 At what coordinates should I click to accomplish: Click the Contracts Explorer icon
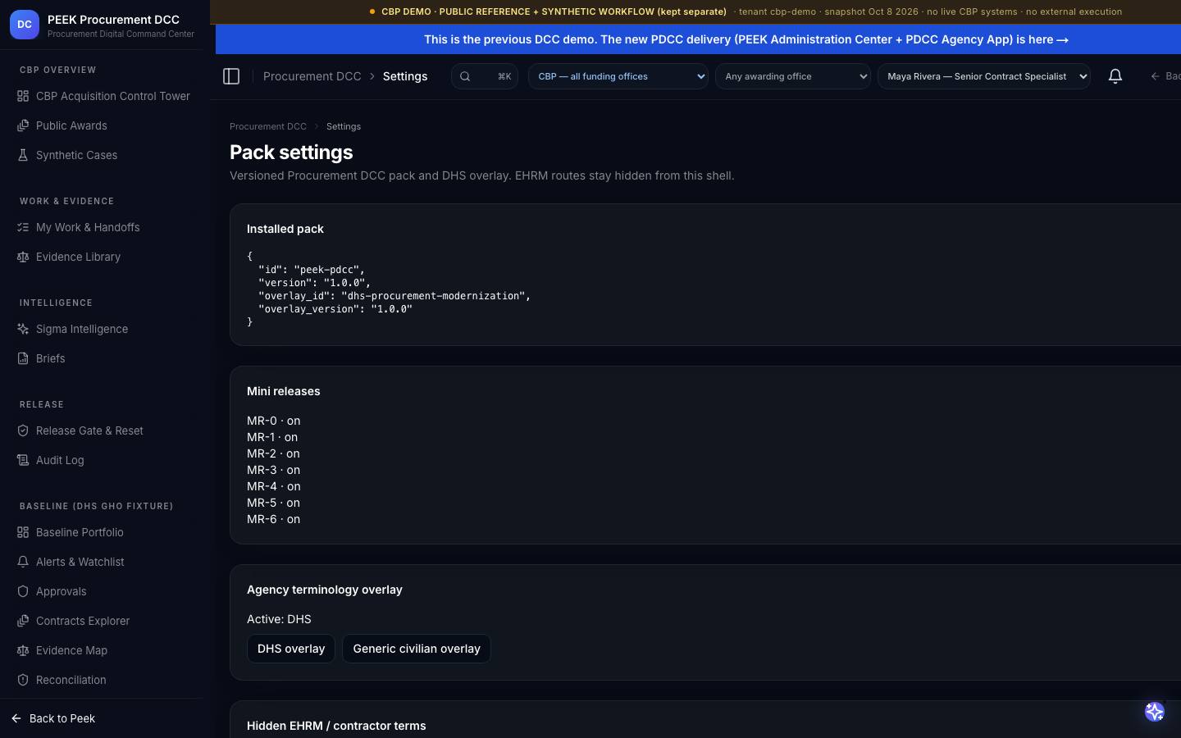pos(23,621)
